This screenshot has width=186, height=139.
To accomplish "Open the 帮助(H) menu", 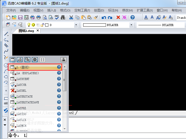I will tap(177, 10).
